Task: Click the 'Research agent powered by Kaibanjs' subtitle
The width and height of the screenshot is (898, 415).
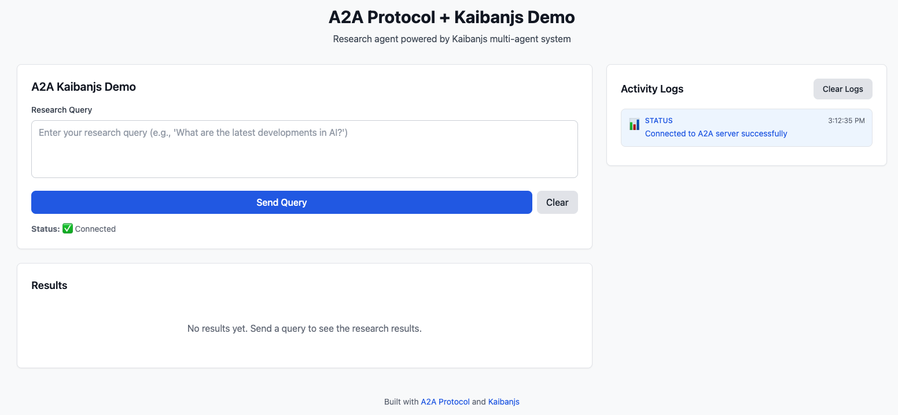Action: (x=451, y=39)
